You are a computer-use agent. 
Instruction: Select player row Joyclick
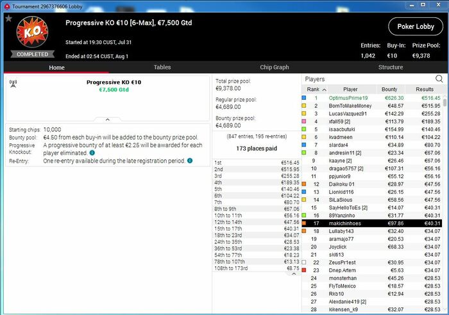371,246
